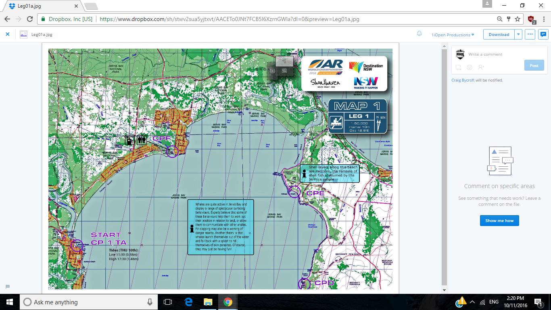Open File Explorer from the taskbar
551x310 pixels.
tap(208, 302)
